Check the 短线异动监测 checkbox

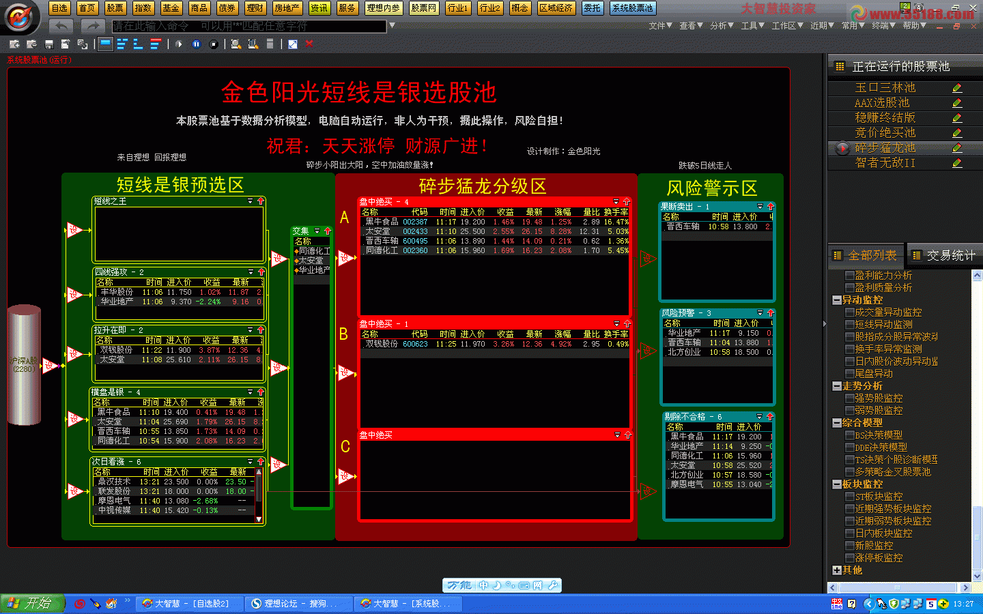(x=849, y=325)
